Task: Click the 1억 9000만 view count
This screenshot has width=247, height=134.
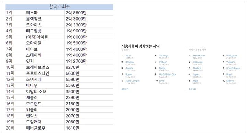Action: (76, 31)
